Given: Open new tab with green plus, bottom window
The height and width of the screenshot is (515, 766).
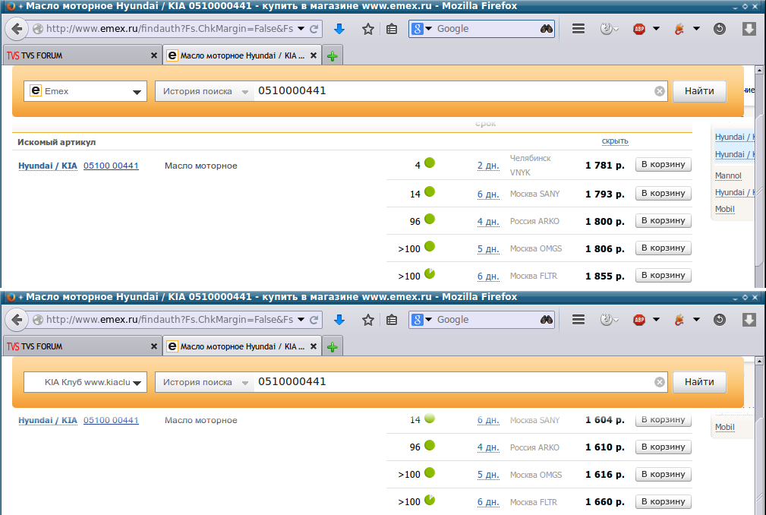Looking at the screenshot, I should tap(333, 347).
